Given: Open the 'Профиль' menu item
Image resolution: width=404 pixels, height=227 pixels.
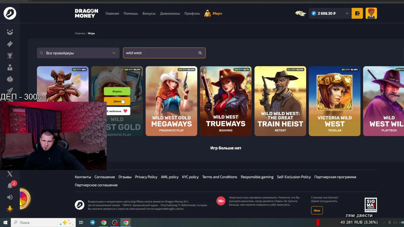Looking at the screenshot, I should [192, 14].
